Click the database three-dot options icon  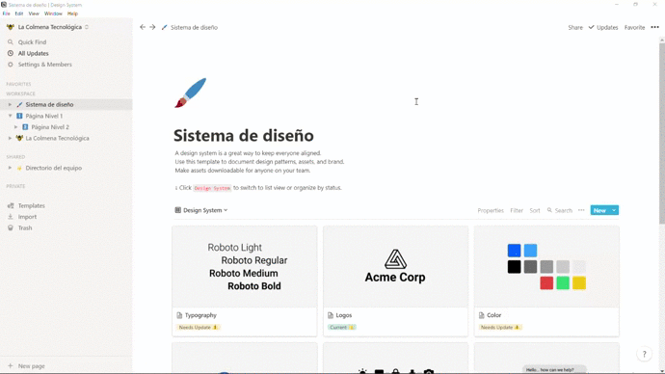(x=581, y=210)
